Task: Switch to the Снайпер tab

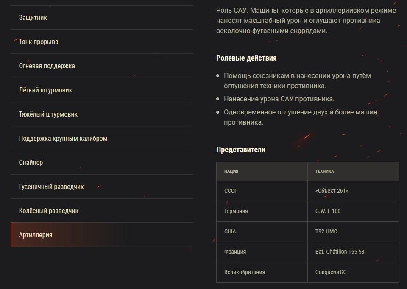Action: click(x=31, y=163)
